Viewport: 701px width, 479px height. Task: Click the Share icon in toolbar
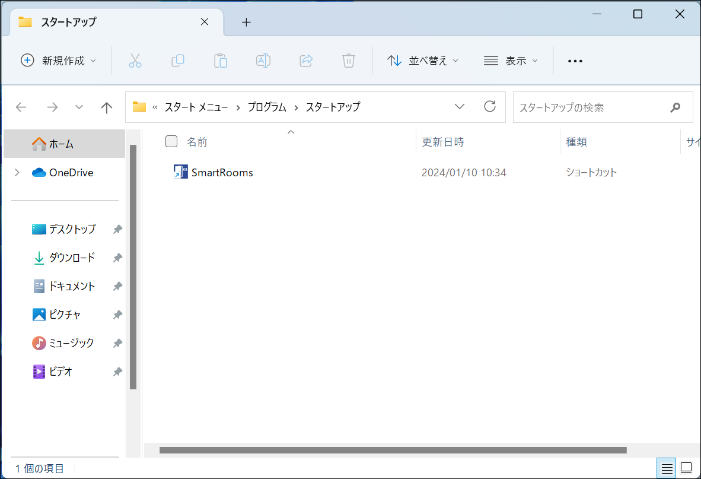(x=306, y=61)
